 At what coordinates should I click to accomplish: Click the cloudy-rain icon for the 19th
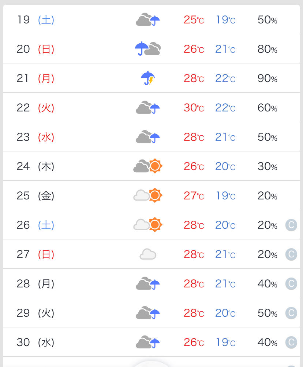147,19
